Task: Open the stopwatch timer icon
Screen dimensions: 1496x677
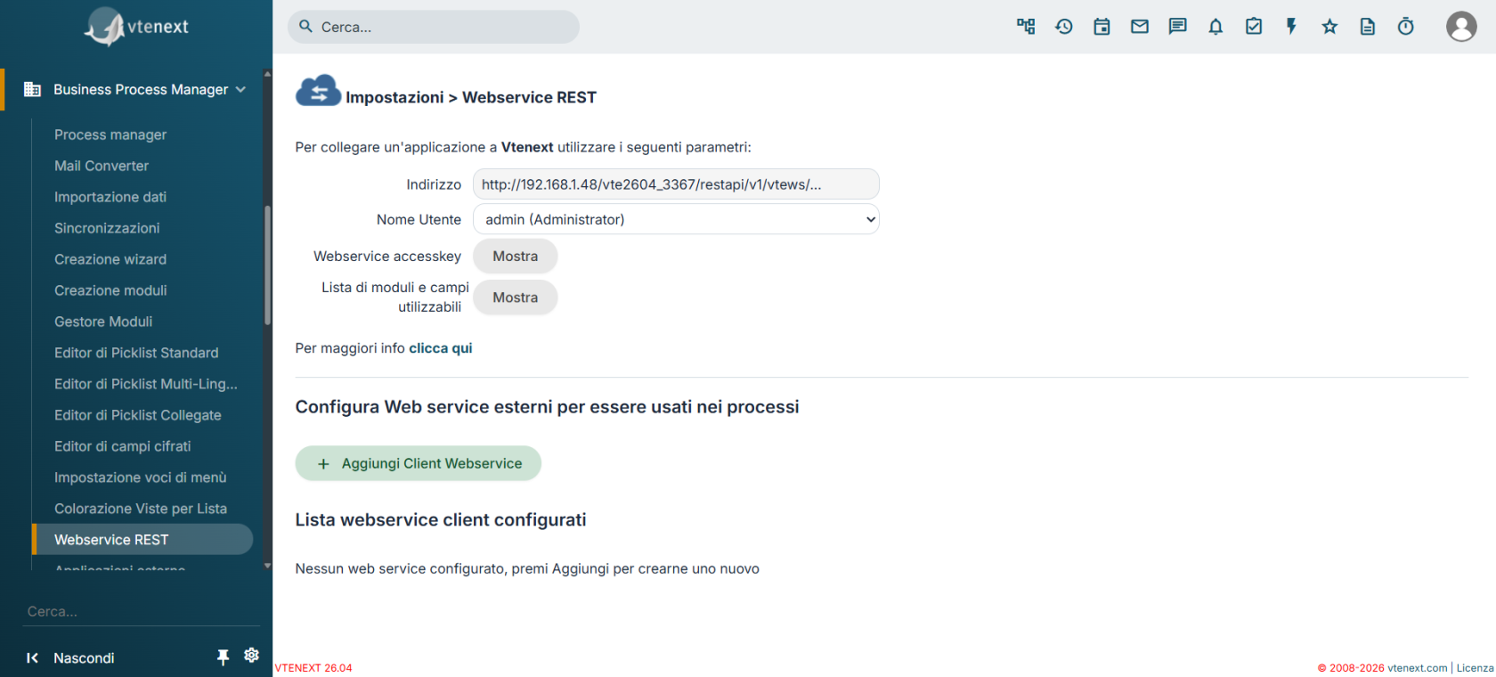Action: pos(1406,27)
